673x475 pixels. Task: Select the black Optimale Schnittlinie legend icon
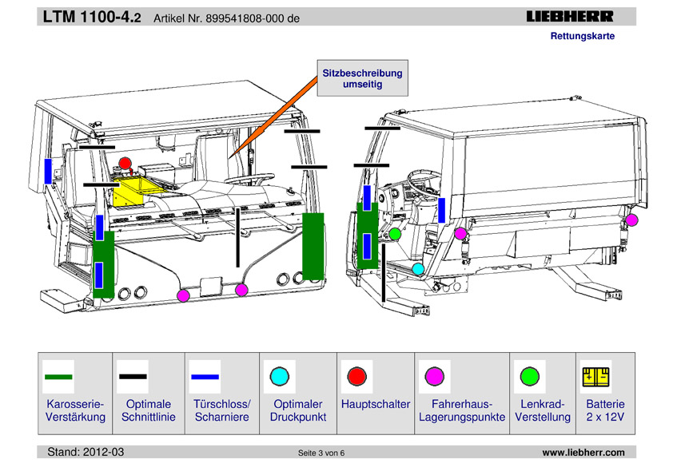[133, 377]
